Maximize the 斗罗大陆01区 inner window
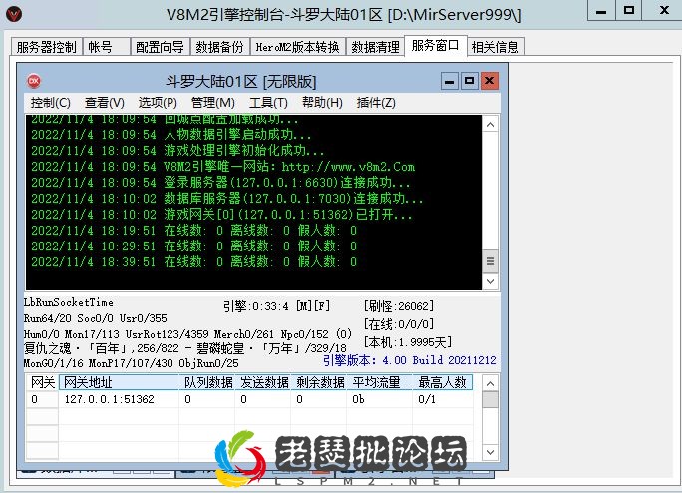This screenshot has height=493, width=682. pos(469,81)
